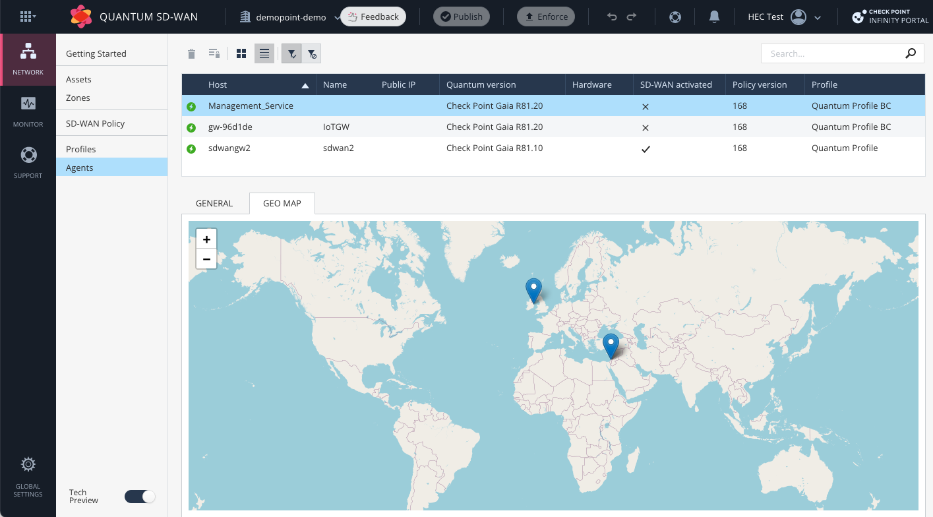Click the clear filter funnel button

click(312, 54)
